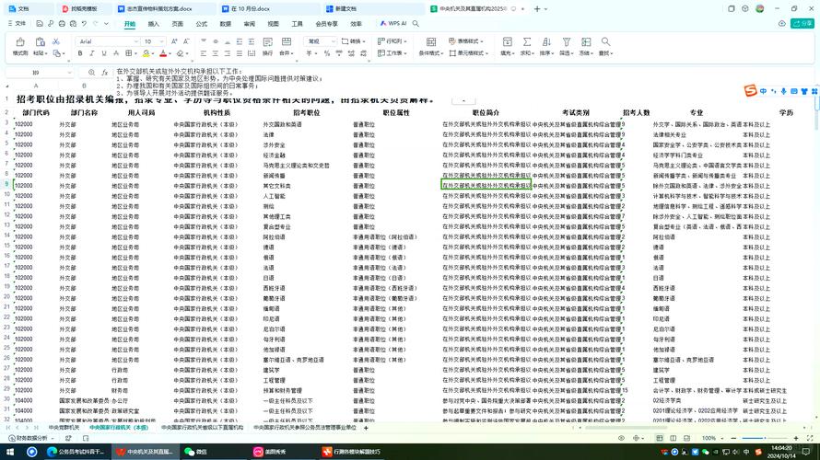Click the Sort (排序) icon

tap(546, 42)
